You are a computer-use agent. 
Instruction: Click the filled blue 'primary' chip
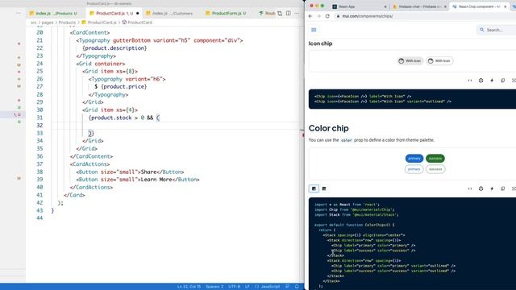coord(414,159)
